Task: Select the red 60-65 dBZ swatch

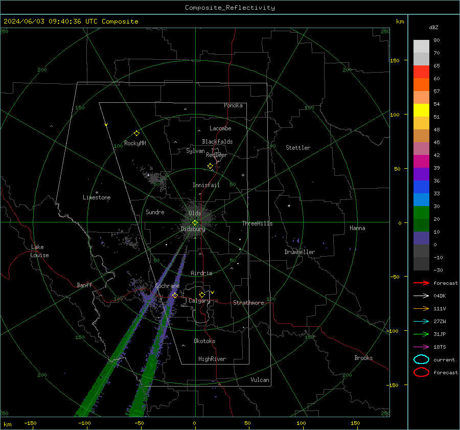Action: point(421,72)
